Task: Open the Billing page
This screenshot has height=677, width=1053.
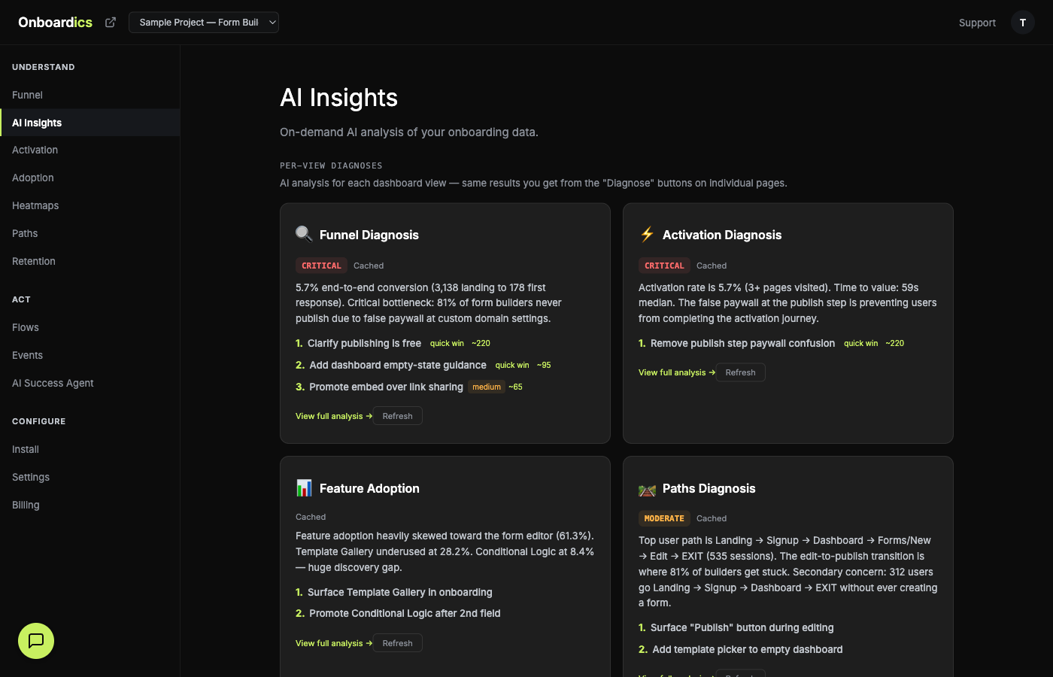Action: 25,505
